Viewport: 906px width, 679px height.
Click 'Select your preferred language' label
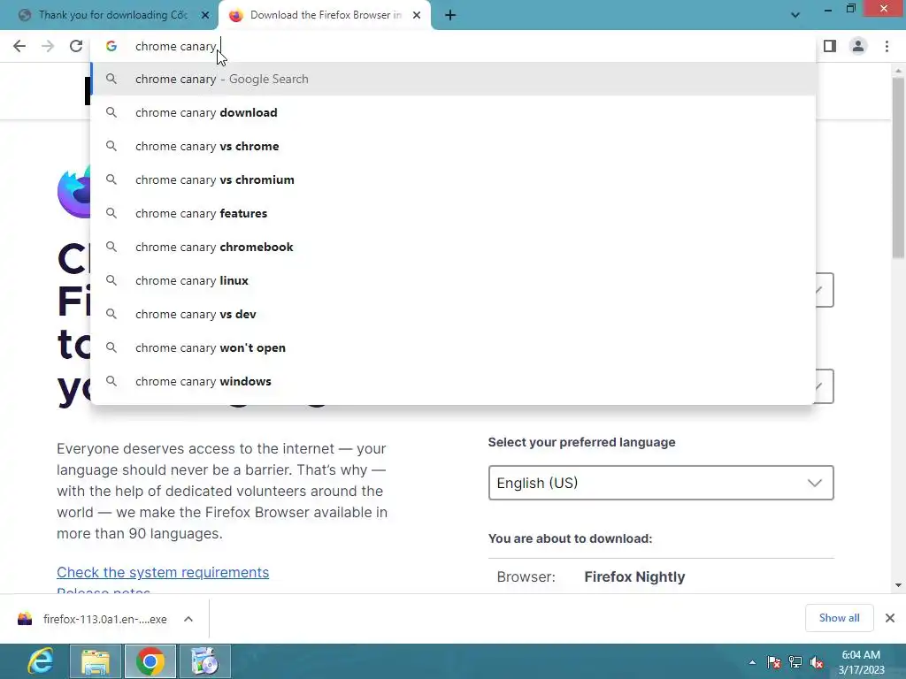pos(582,442)
